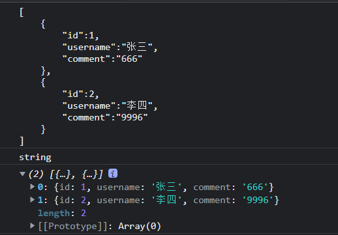Click the "comment":"666" line in JSON string

(x=102, y=59)
